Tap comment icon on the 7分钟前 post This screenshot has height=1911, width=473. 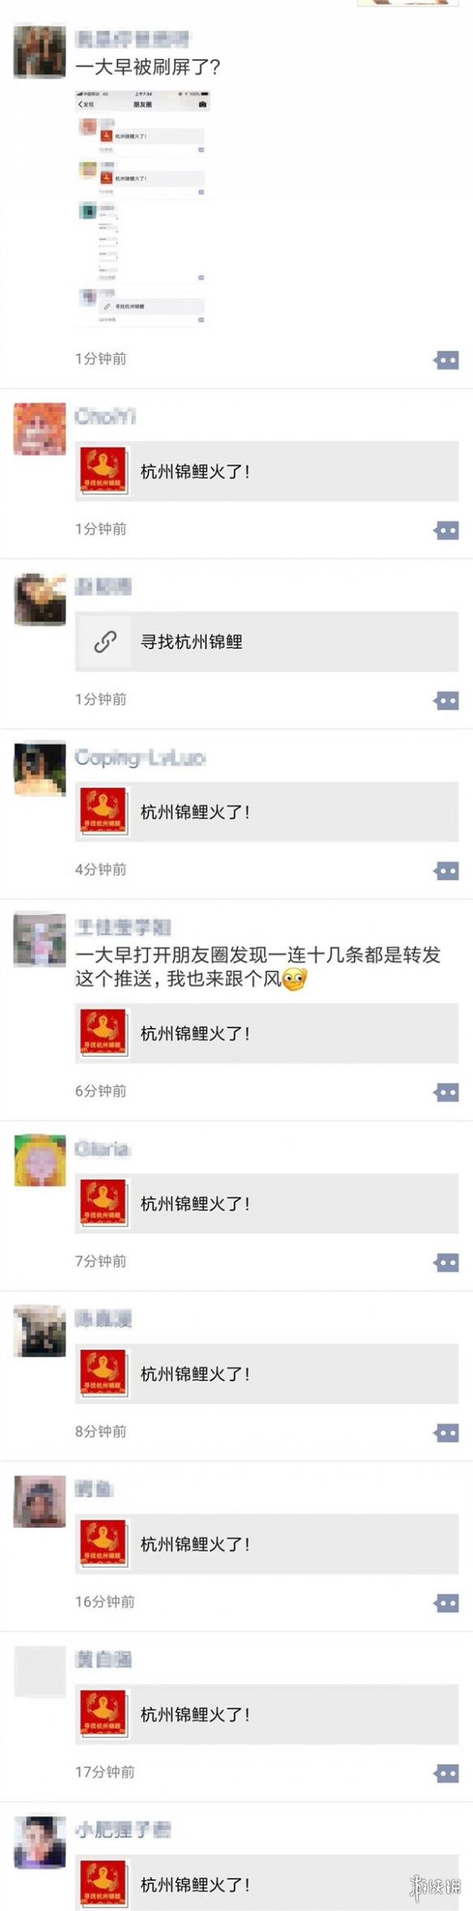[x=446, y=1262]
